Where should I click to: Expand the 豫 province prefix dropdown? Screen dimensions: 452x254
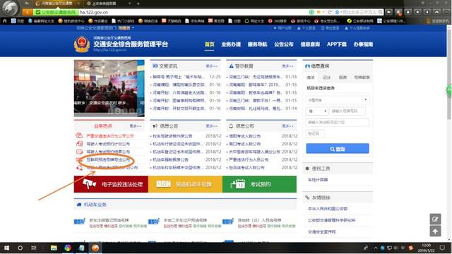coord(316,111)
